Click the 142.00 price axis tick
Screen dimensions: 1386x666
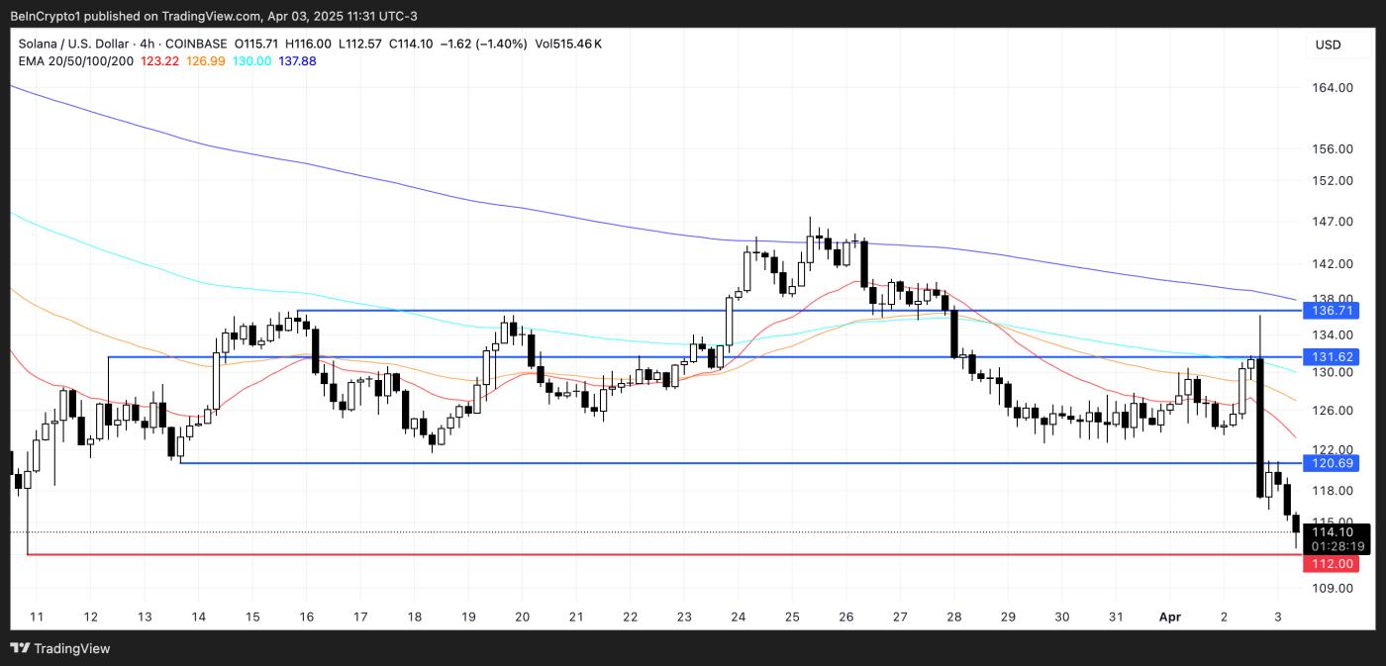pyautogui.click(x=1333, y=264)
